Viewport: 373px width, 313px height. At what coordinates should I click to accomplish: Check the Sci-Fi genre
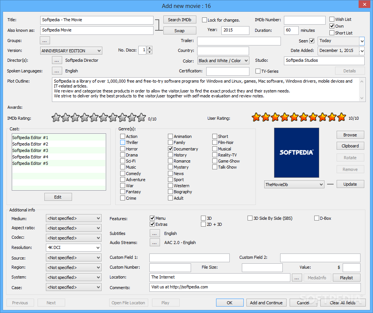(122, 161)
